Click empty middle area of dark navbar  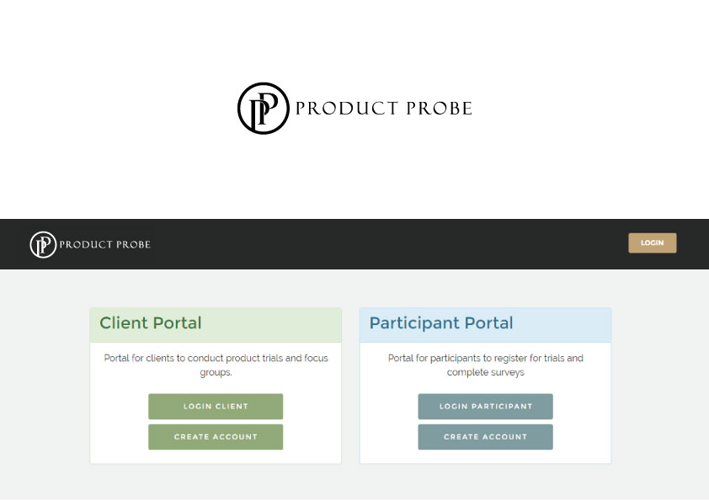(x=379, y=244)
